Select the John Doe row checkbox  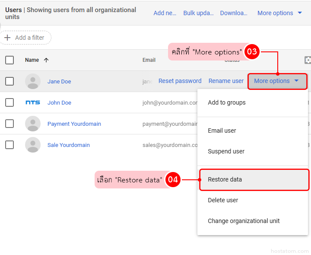tap(10, 102)
